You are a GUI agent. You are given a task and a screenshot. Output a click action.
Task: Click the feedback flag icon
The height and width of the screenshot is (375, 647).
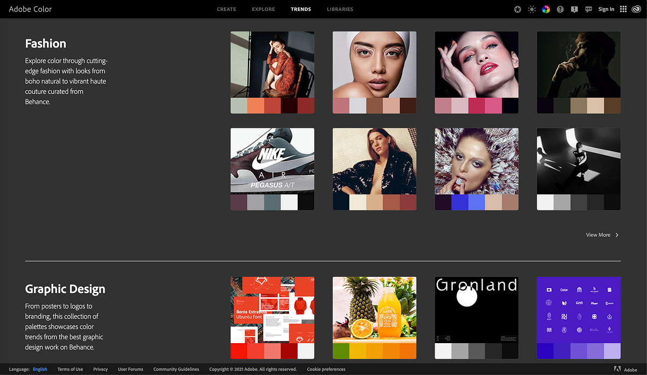[574, 9]
